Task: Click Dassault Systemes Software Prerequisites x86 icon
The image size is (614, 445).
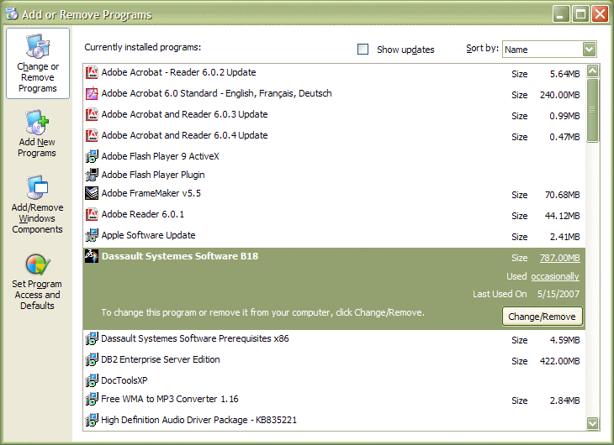Action: coord(92,338)
